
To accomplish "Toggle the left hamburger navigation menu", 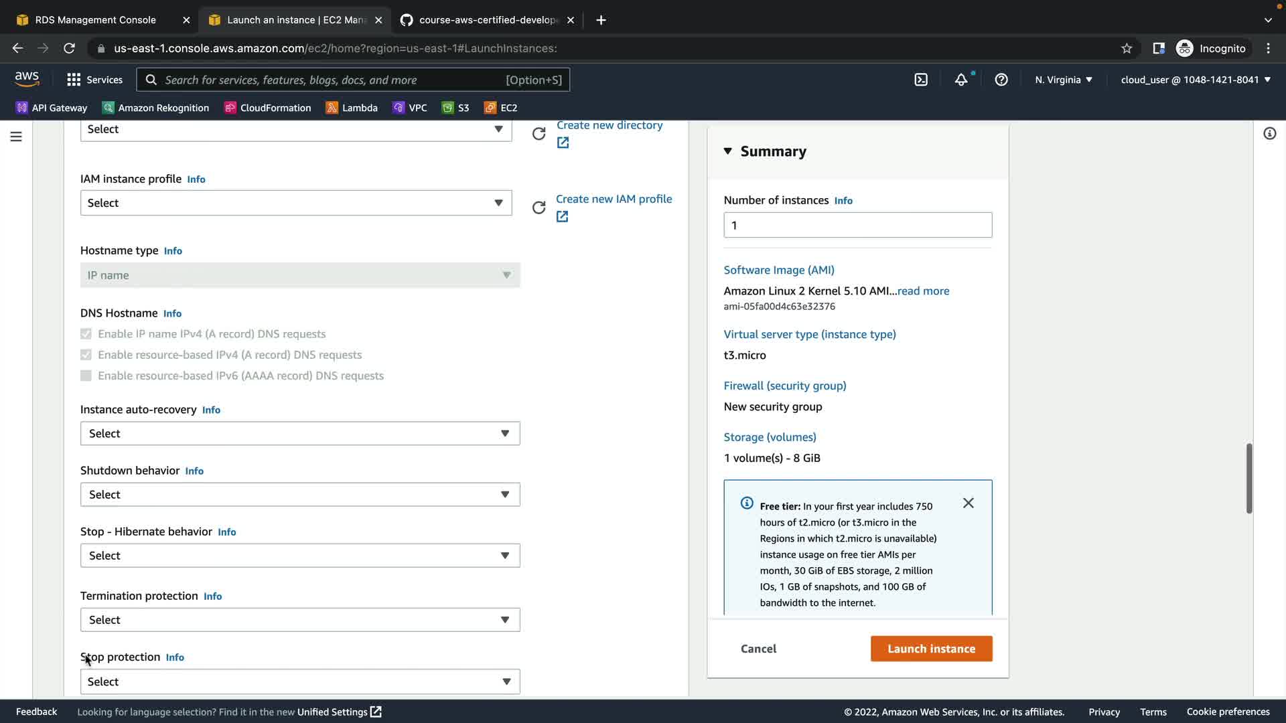I will (x=16, y=137).
